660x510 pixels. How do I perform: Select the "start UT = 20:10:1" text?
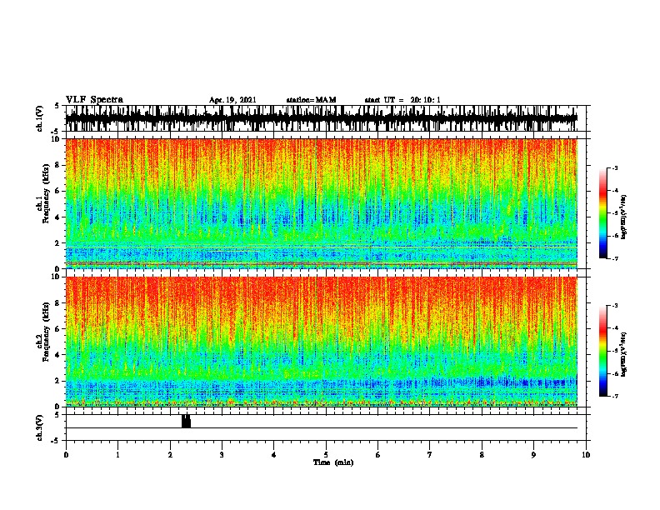pyautogui.click(x=402, y=100)
